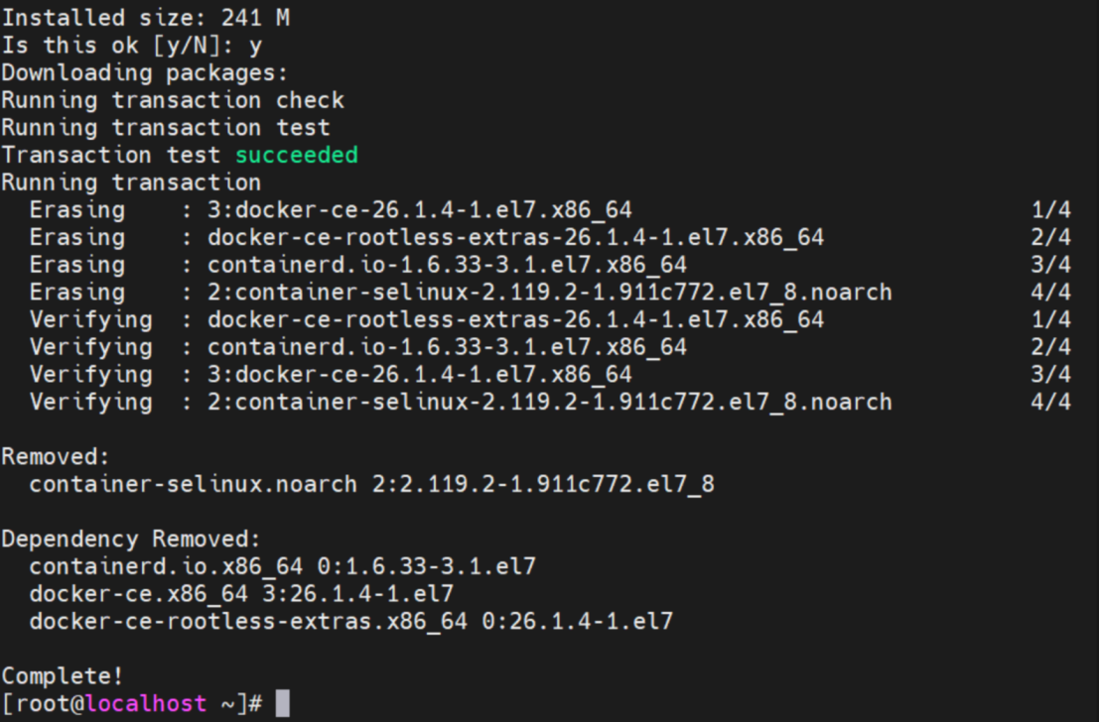Viewport: 1100px width, 722px height.
Task: Click Erasing line for containerd.io package
Action: 550,264
